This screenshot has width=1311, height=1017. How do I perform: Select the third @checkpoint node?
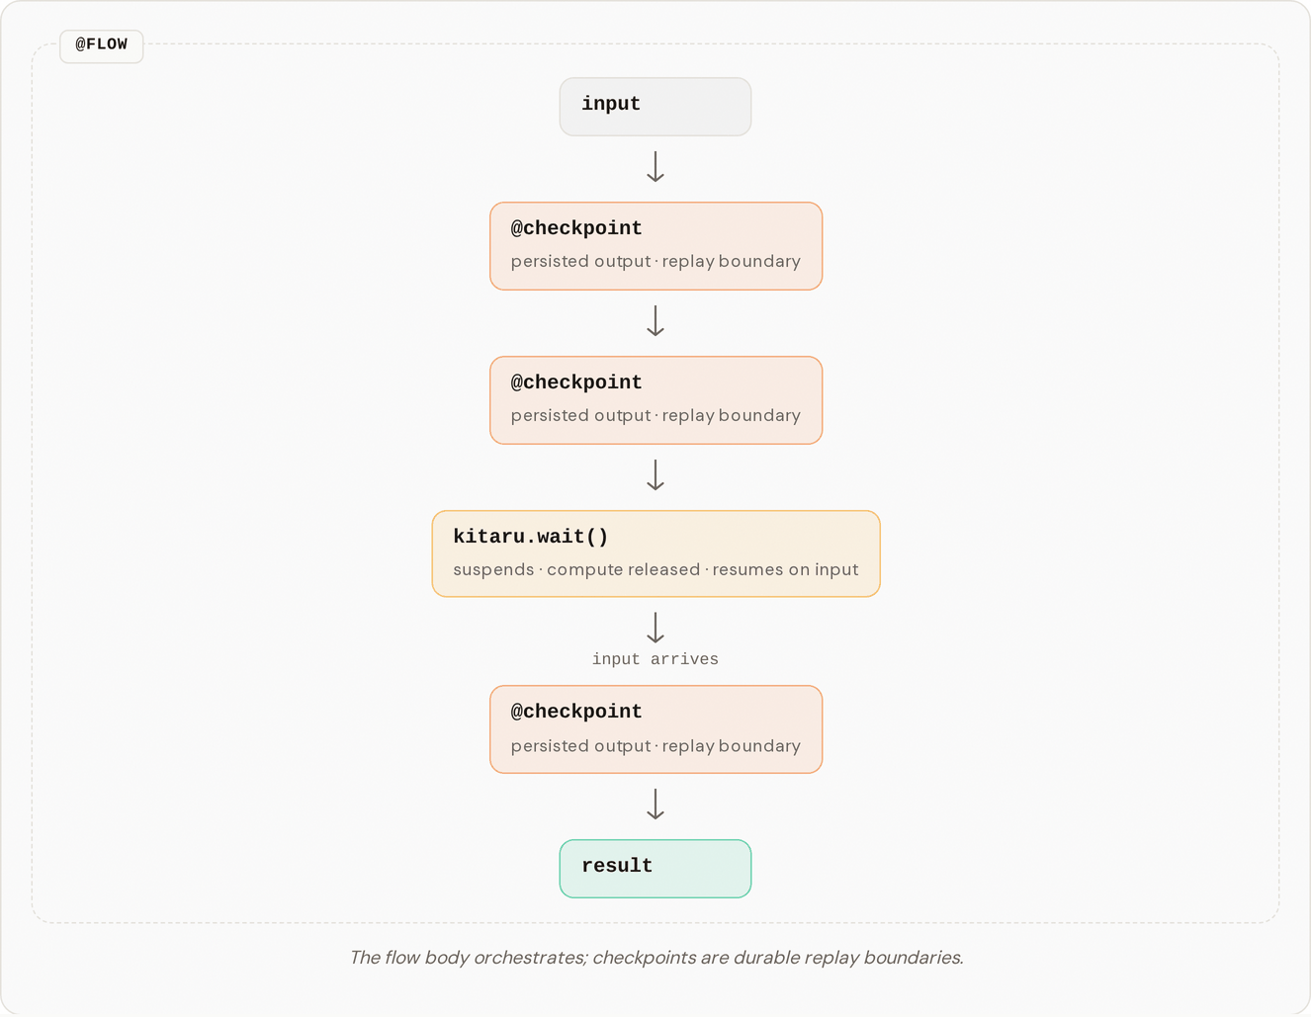(656, 729)
